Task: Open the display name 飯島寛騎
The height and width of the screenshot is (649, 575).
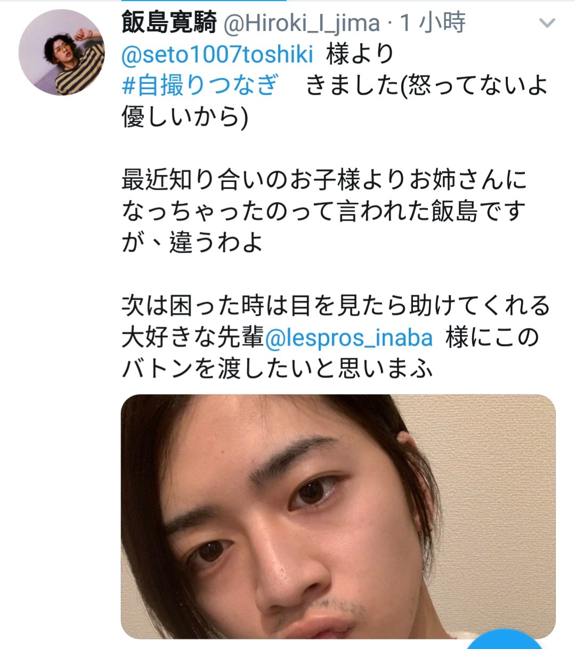Action: pos(169,23)
